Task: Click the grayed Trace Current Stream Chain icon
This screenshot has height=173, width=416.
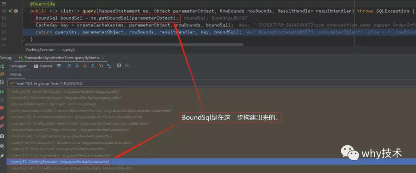Action: click(x=127, y=66)
